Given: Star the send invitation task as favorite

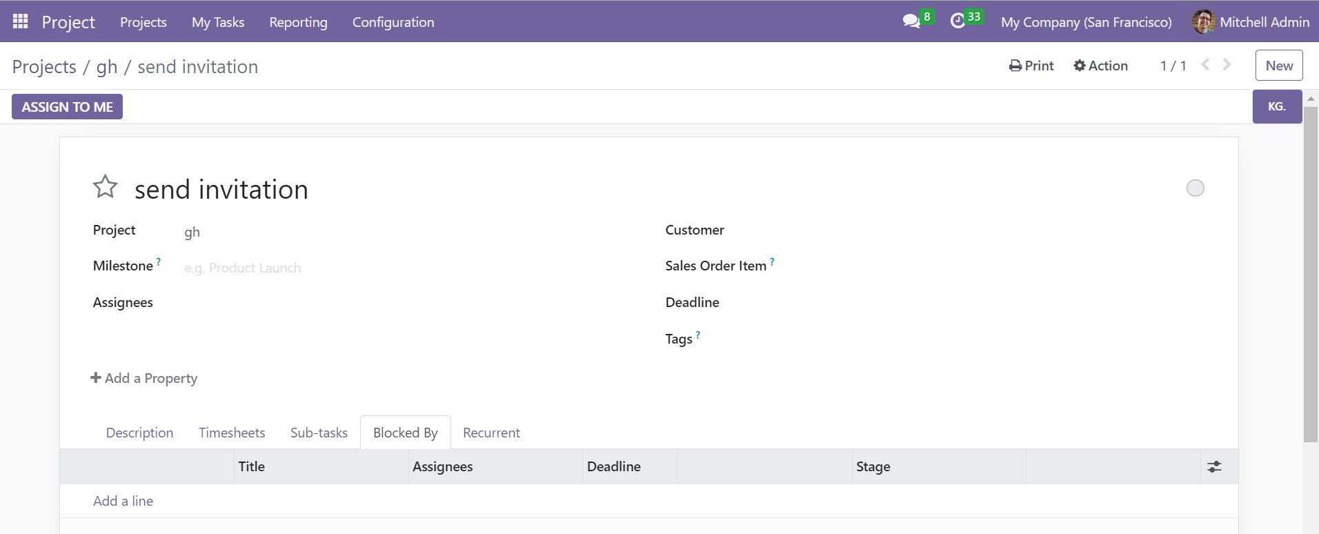Looking at the screenshot, I should coord(106,187).
